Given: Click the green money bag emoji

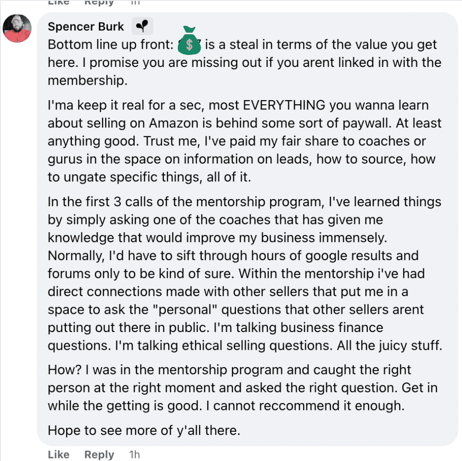Looking at the screenshot, I should point(190,40).
